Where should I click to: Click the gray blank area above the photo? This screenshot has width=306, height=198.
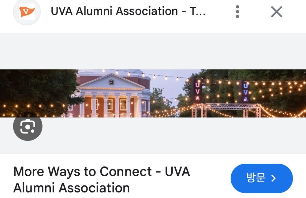point(153,51)
